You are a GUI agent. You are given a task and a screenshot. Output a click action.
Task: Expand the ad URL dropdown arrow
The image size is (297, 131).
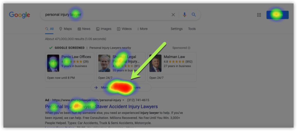(x=123, y=100)
